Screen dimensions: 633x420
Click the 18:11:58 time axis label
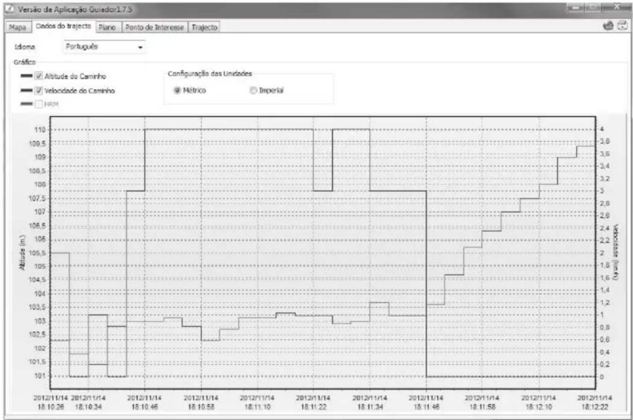point(482,402)
